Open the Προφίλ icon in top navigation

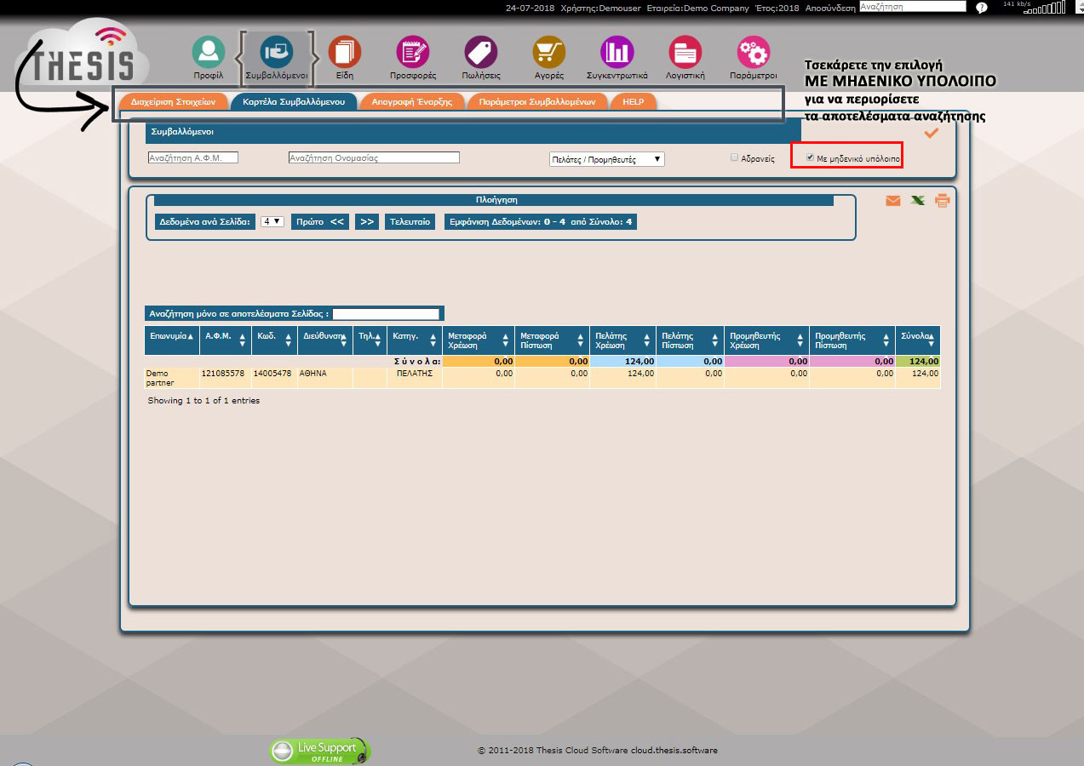tap(208, 53)
